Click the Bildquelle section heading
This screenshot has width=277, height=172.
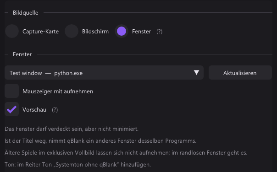(25, 13)
